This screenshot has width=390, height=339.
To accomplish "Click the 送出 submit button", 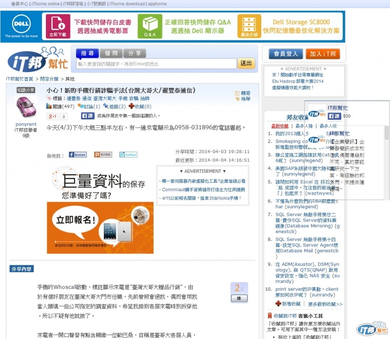I will tap(246, 63).
